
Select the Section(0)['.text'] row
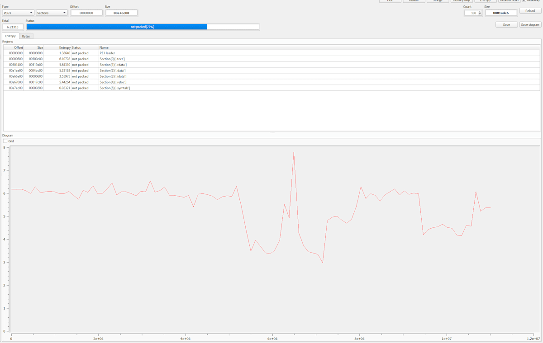[271, 59]
